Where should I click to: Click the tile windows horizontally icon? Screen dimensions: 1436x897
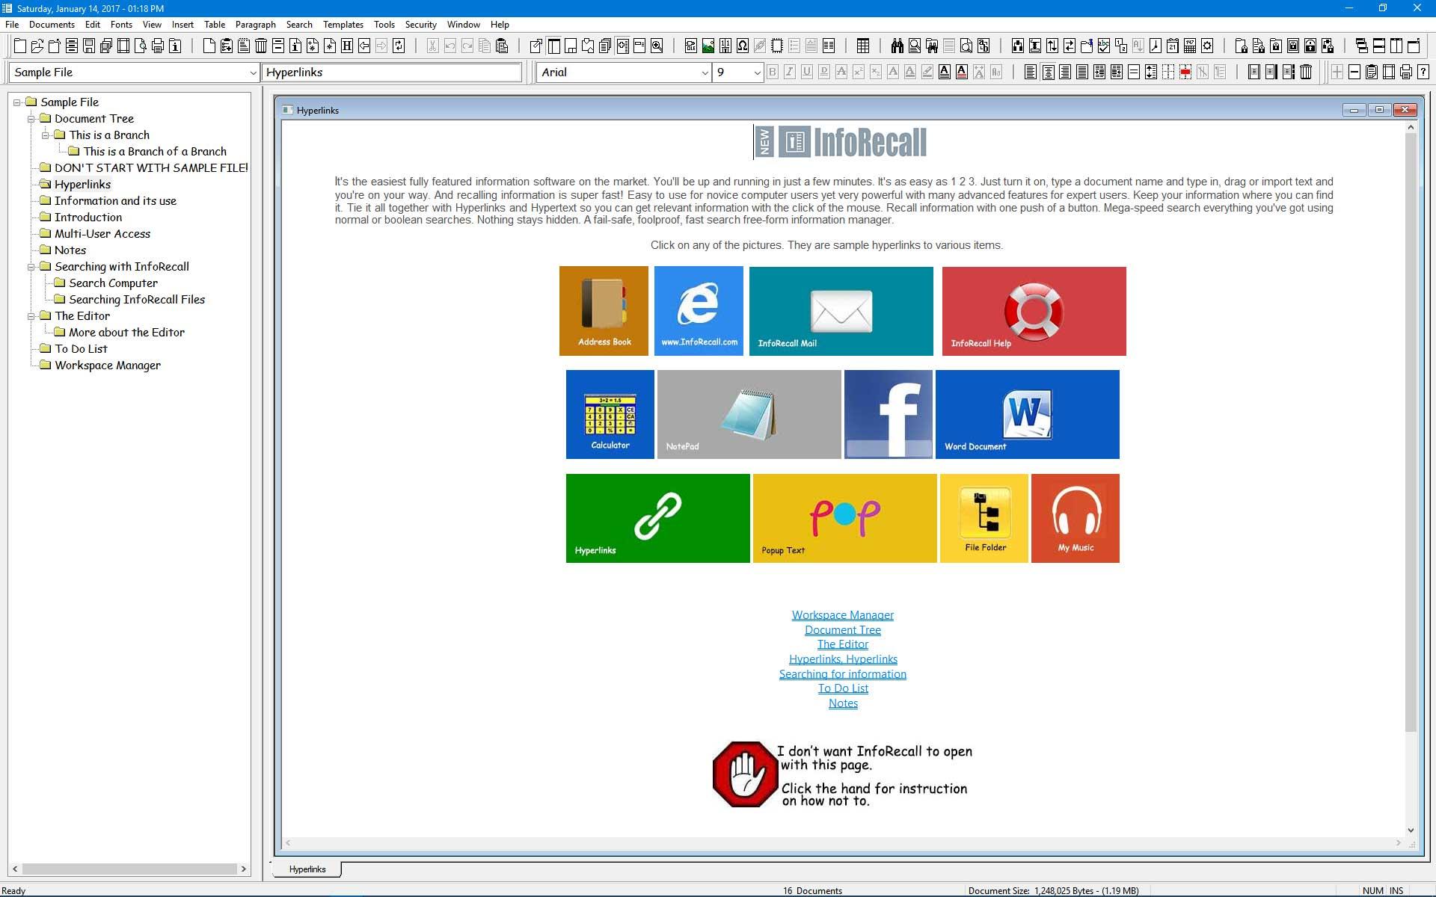pyautogui.click(x=1379, y=46)
